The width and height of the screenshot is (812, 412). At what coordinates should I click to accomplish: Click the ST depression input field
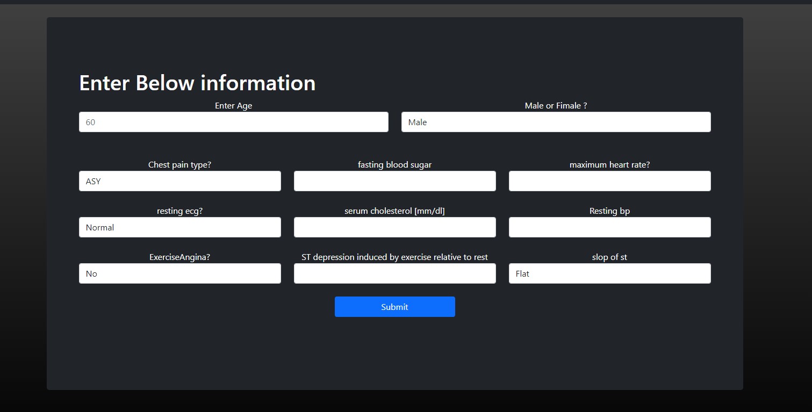click(394, 273)
